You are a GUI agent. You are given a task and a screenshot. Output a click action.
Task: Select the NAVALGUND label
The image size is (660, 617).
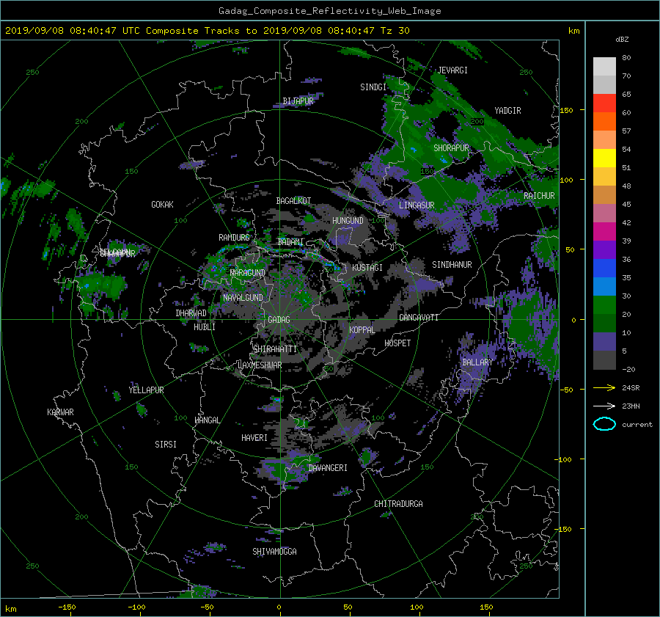pyautogui.click(x=243, y=298)
